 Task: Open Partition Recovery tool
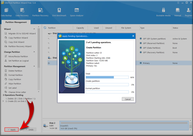click(40, 12)
